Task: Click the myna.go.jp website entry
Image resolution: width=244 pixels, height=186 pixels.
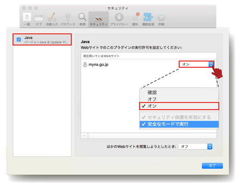Action: [x=98, y=64]
